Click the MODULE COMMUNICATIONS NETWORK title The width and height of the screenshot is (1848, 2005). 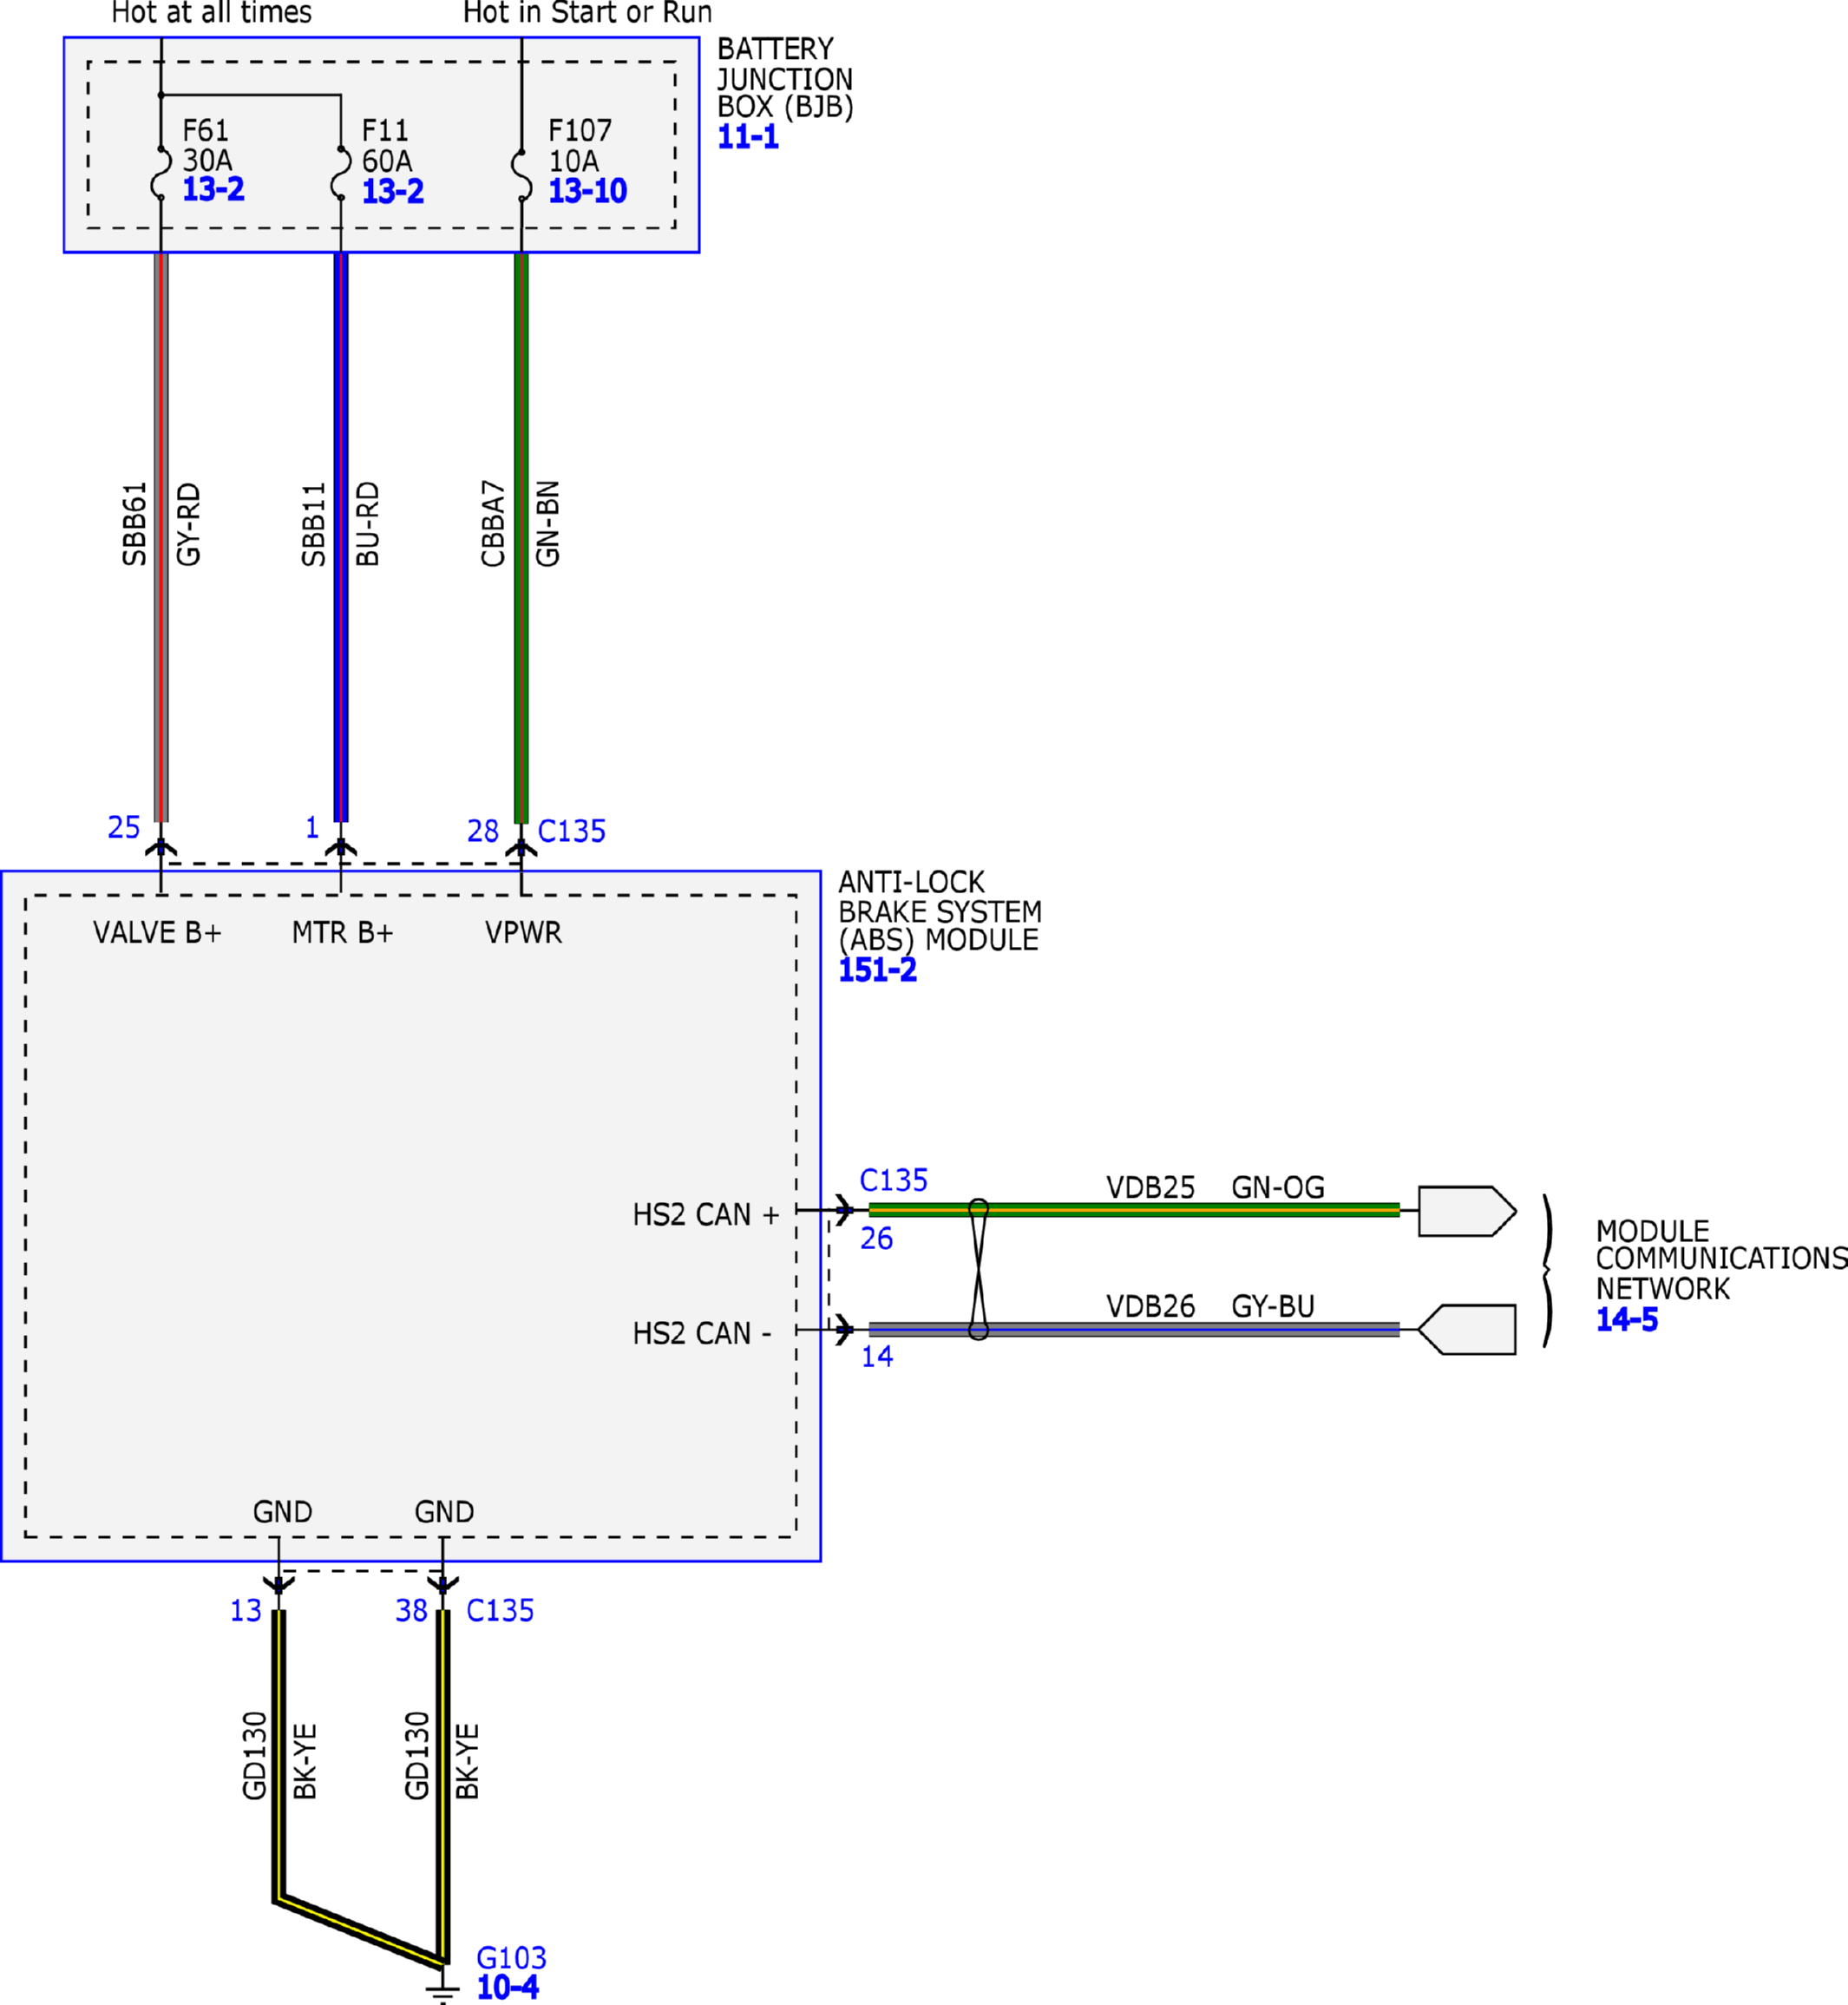coord(1722,1259)
